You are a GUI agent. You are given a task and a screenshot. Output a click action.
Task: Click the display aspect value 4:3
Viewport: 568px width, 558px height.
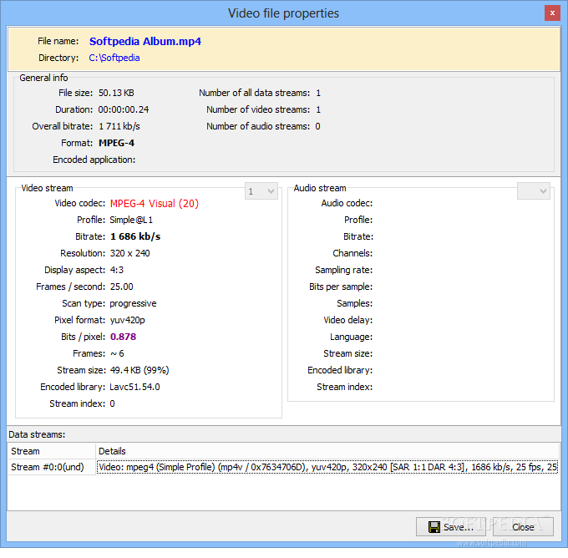click(x=117, y=270)
